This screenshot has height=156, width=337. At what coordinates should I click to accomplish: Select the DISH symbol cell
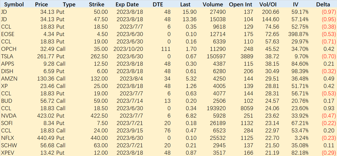tap(7, 71)
